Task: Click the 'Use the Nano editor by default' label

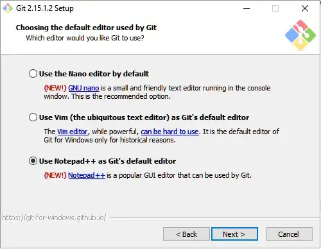Action: [x=94, y=74]
